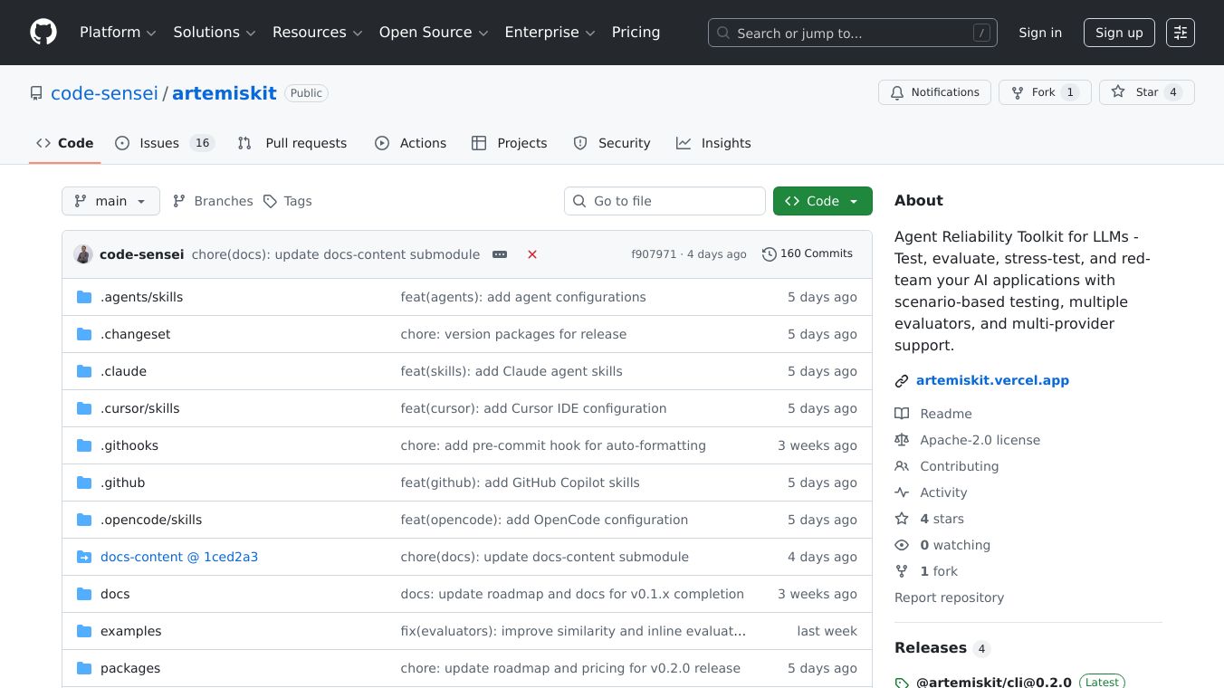1224x688 pixels.
Task: View the Apache-2.0 license via scales icon
Action: tap(902, 440)
